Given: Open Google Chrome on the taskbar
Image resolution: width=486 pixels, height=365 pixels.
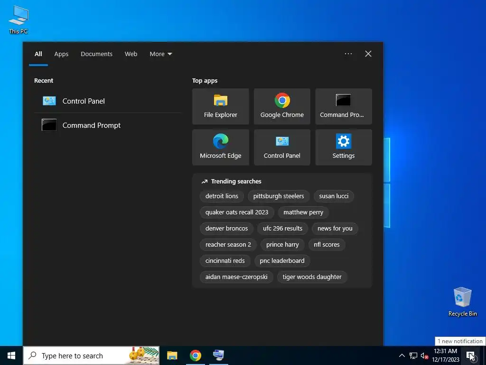Looking at the screenshot, I should (195, 355).
